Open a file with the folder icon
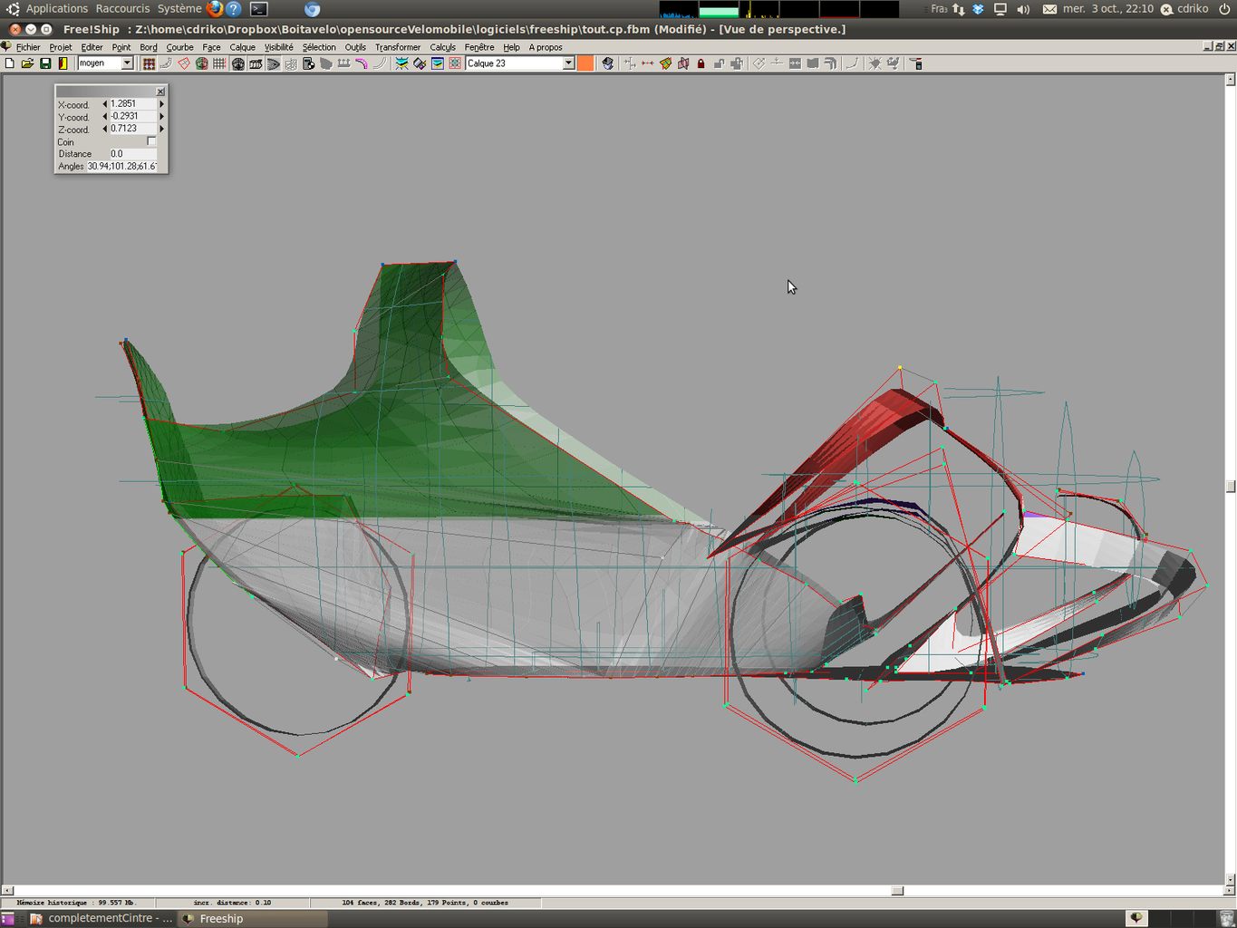The image size is (1237, 928). tap(27, 63)
